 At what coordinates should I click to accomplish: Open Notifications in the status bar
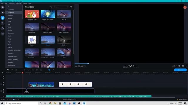(182, 99)
